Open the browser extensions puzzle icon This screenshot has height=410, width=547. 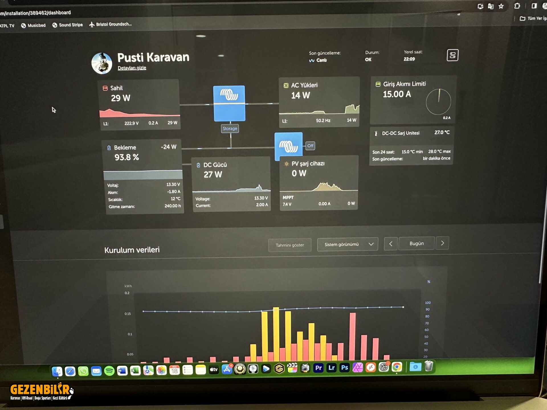[x=517, y=6]
